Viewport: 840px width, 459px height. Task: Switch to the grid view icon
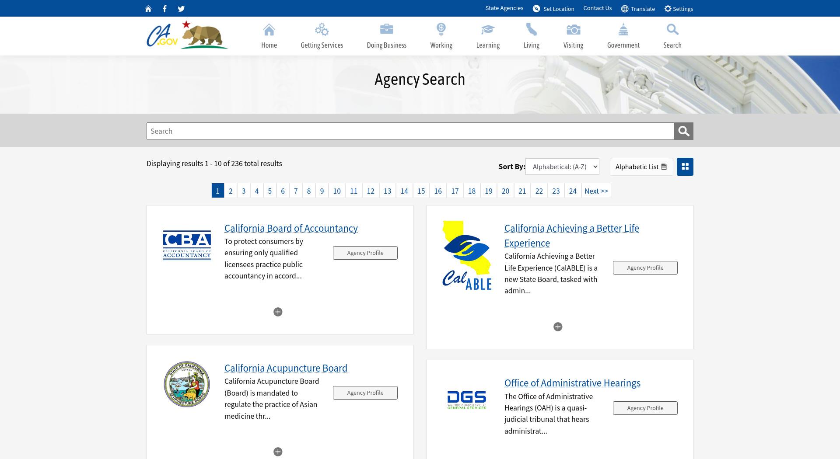click(x=685, y=167)
